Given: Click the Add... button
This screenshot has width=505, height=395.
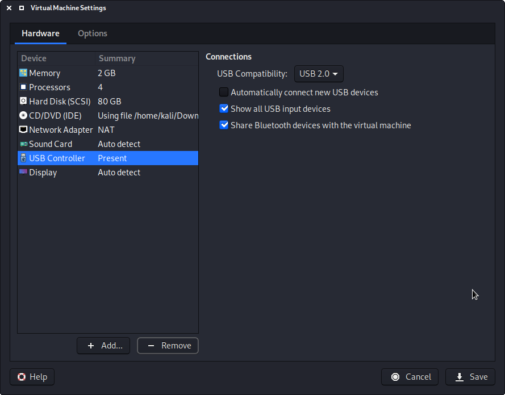Looking at the screenshot, I should point(104,346).
